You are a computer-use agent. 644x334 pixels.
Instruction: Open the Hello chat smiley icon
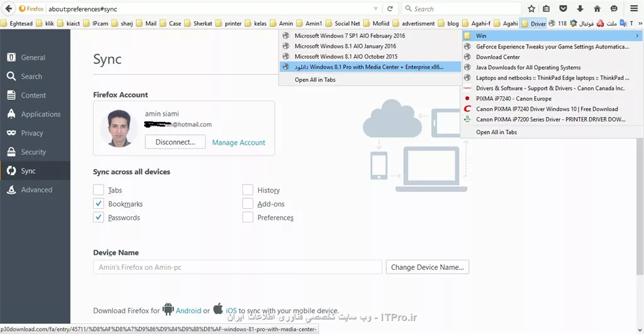point(614,9)
